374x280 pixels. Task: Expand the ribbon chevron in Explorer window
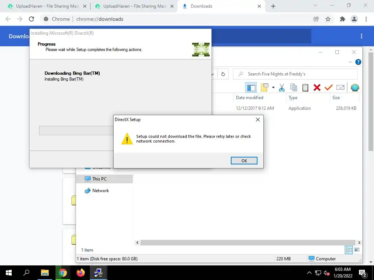pyautogui.click(x=350, y=62)
